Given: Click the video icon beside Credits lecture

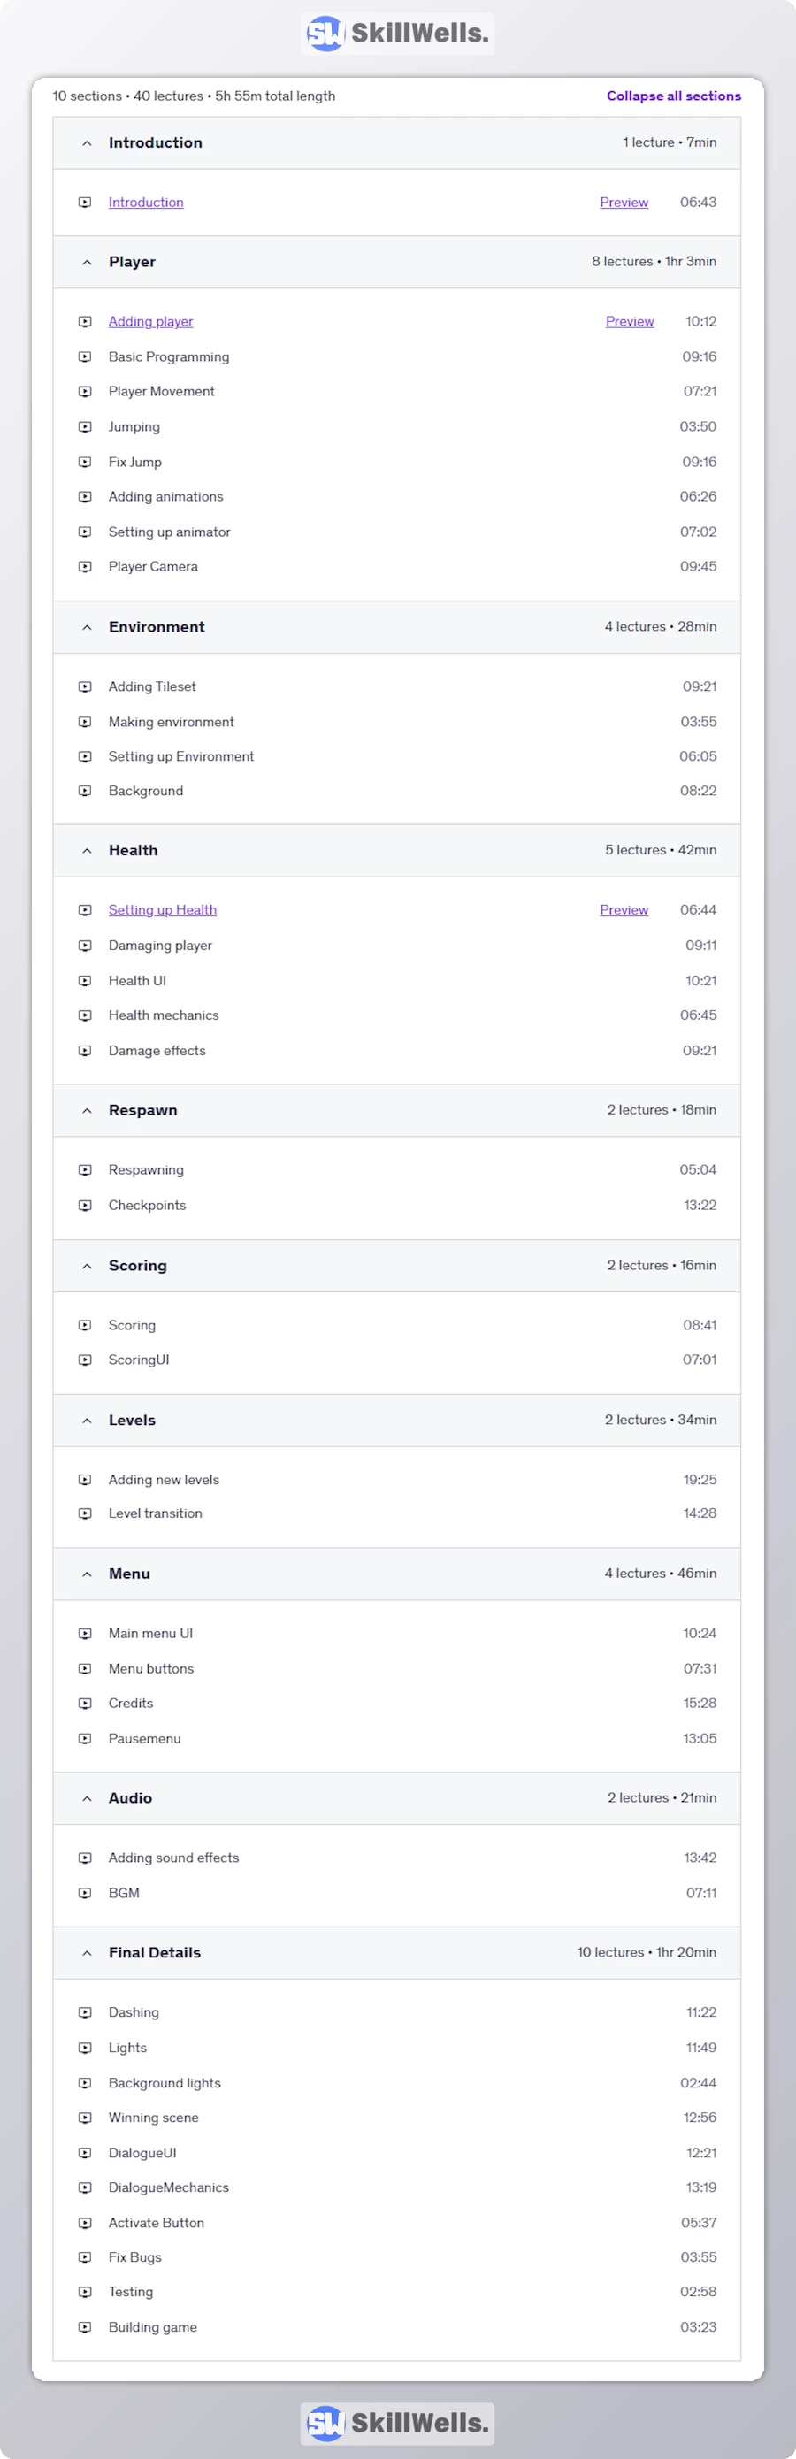Looking at the screenshot, I should pyautogui.click(x=85, y=1704).
